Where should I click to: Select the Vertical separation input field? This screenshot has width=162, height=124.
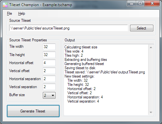[x=49, y=87]
